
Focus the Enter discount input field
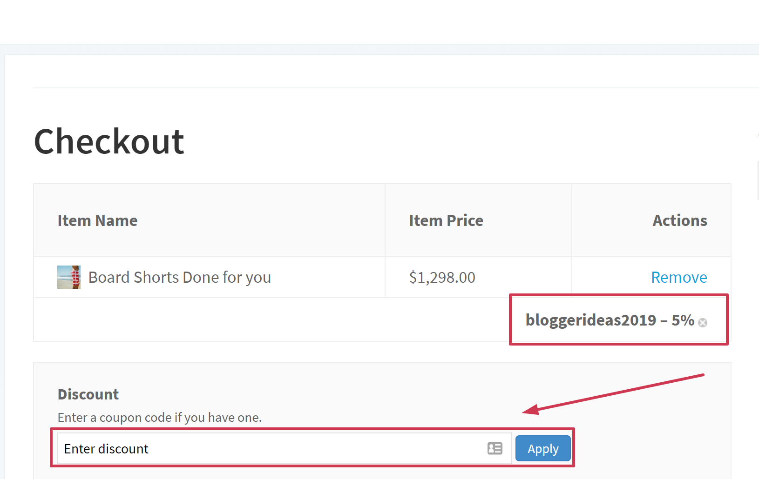click(x=270, y=449)
